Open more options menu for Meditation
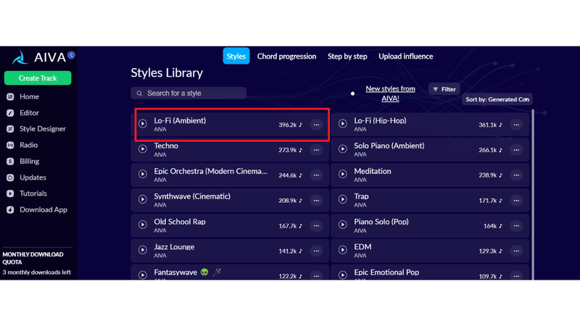 tap(516, 175)
